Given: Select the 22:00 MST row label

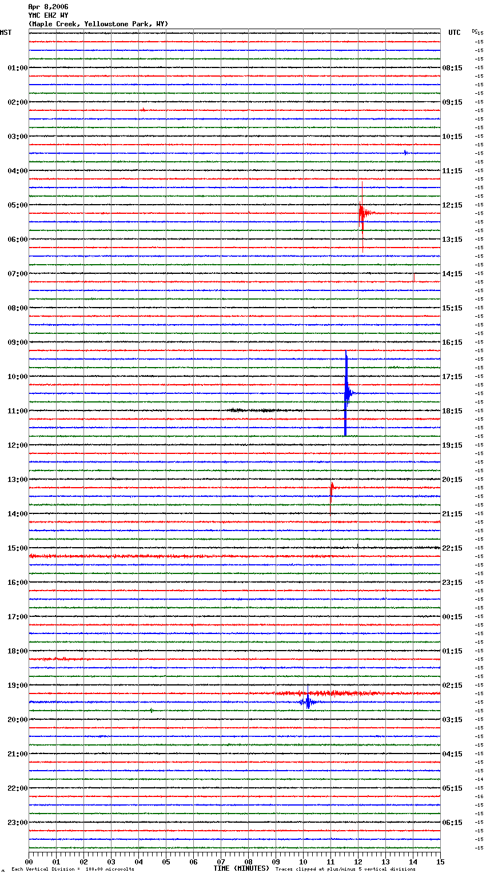Looking at the screenshot, I should pos(17,788).
